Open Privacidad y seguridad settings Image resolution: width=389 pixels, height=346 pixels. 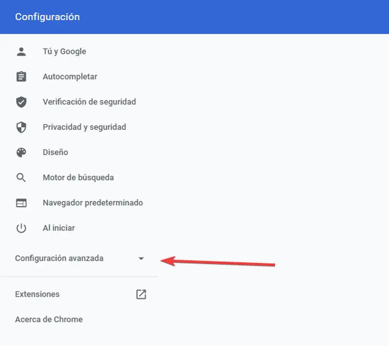(x=84, y=127)
